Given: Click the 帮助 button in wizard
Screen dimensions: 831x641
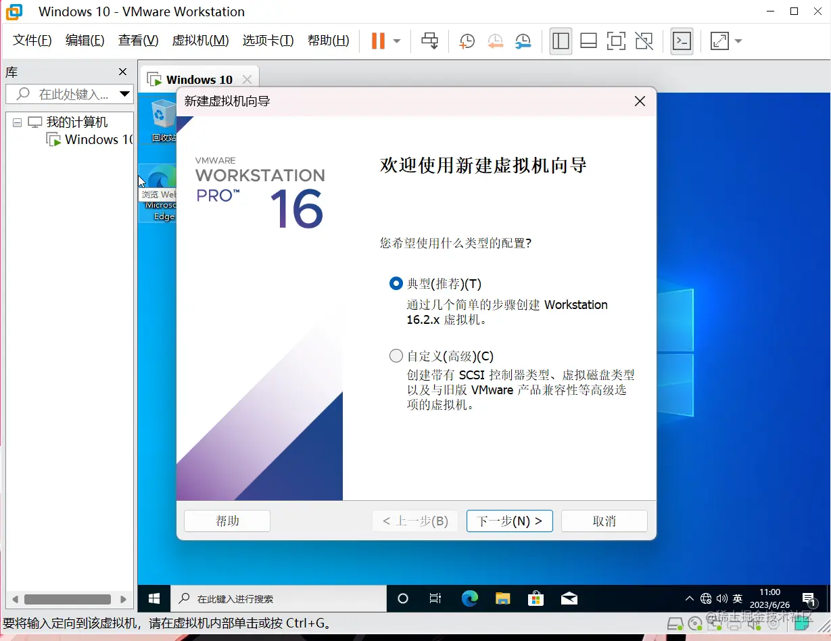Looking at the screenshot, I should click(x=227, y=521).
